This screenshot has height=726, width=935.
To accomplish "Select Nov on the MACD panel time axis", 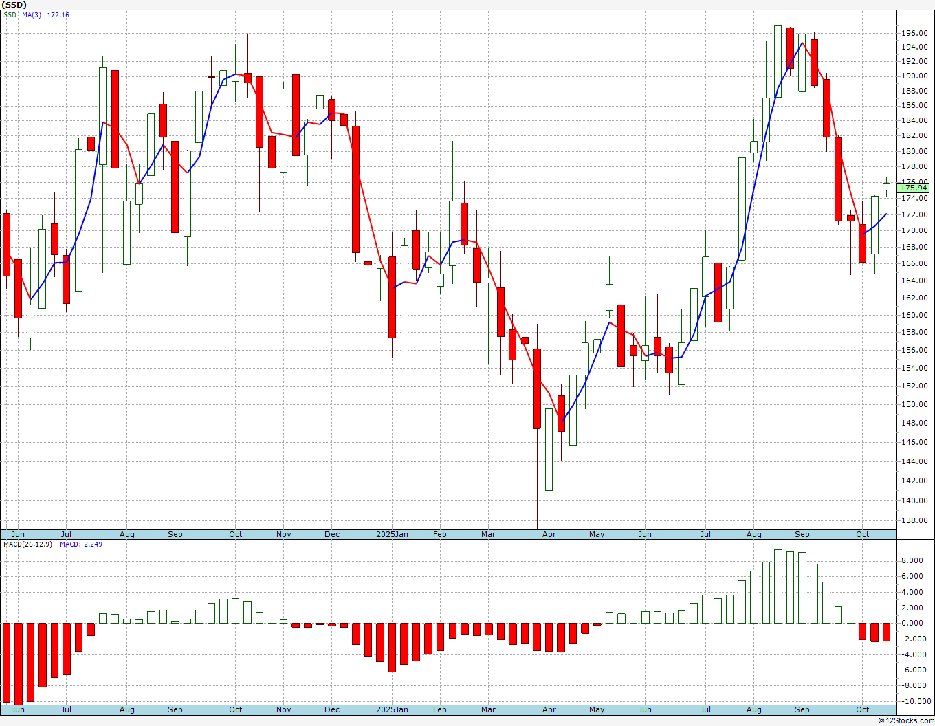I will pos(284,709).
